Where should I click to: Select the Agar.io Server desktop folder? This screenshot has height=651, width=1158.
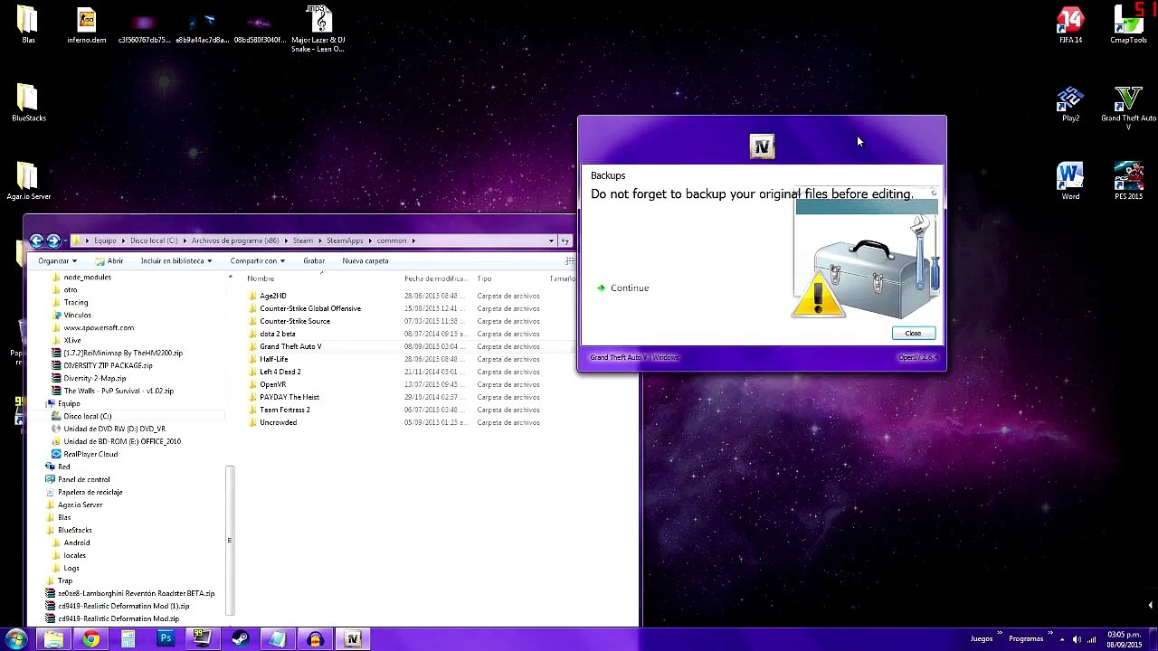pyautogui.click(x=28, y=182)
